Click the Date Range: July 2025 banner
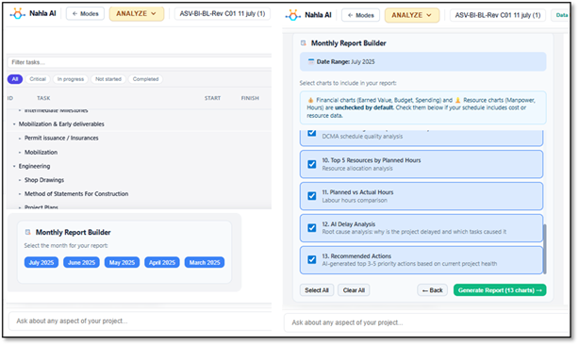The height and width of the screenshot is (345, 579). (422, 61)
